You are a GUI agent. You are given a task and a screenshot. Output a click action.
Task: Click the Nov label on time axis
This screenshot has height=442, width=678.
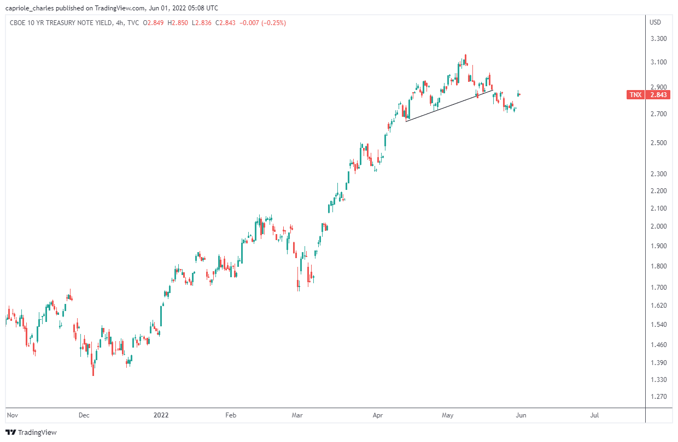click(x=11, y=415)
